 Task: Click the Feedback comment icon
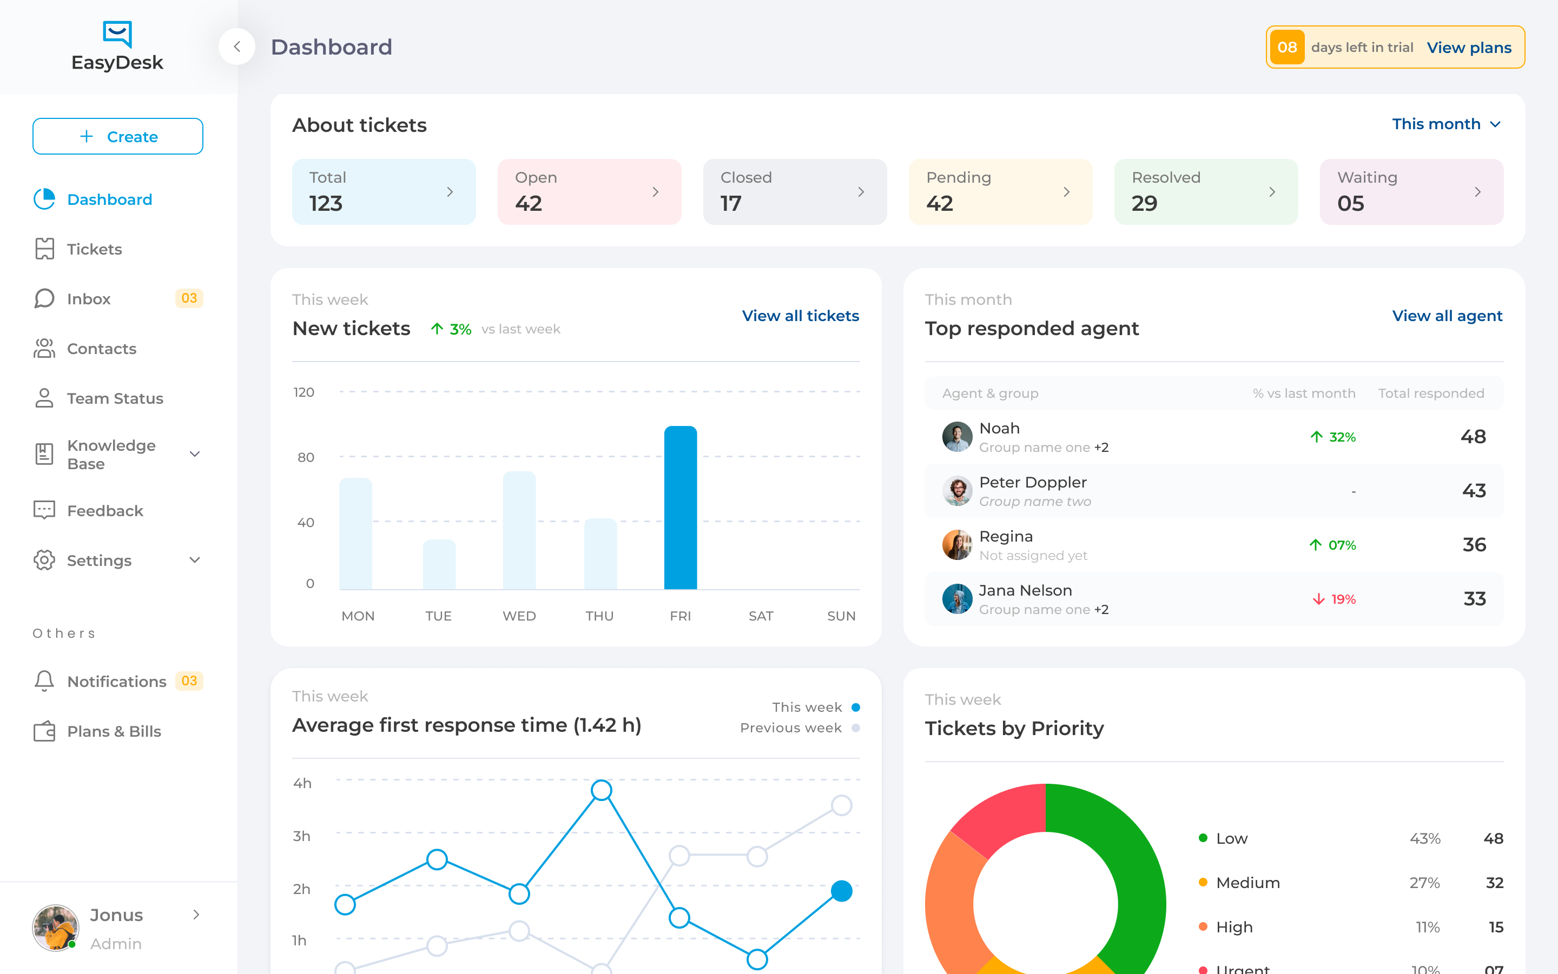(x=44, y=510)
